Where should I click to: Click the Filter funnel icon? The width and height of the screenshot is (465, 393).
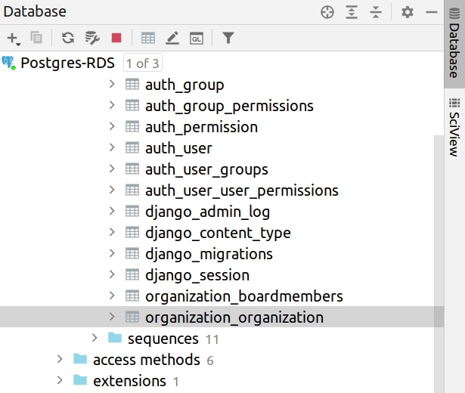pos(228,38)
